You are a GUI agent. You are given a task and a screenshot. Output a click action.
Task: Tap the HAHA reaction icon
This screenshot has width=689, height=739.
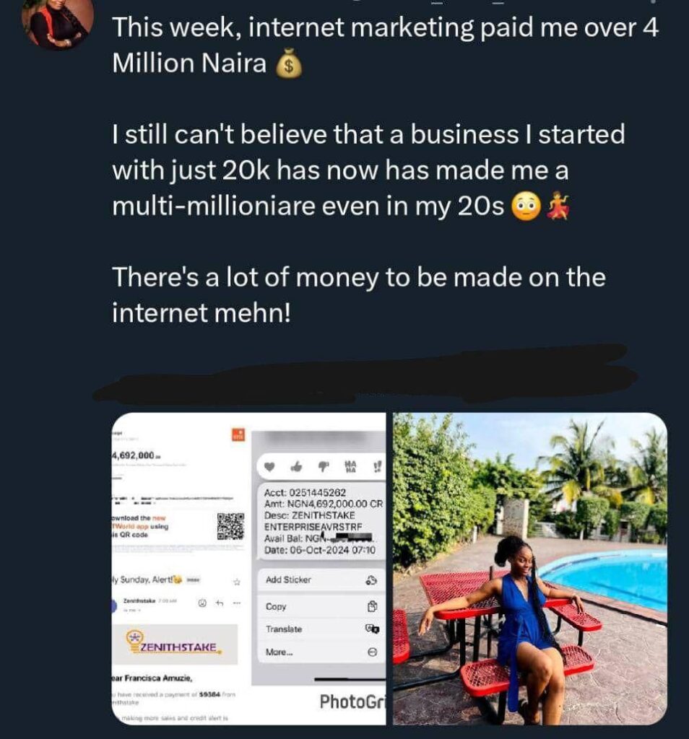click(350, 467)
